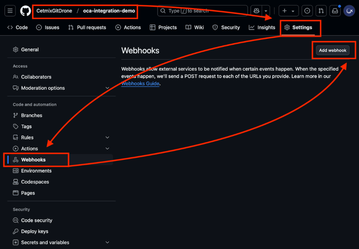The width and height of the screenshot is (359, 249).
Task: Switch to the Insights tab
Action: (x=262, y=27)
